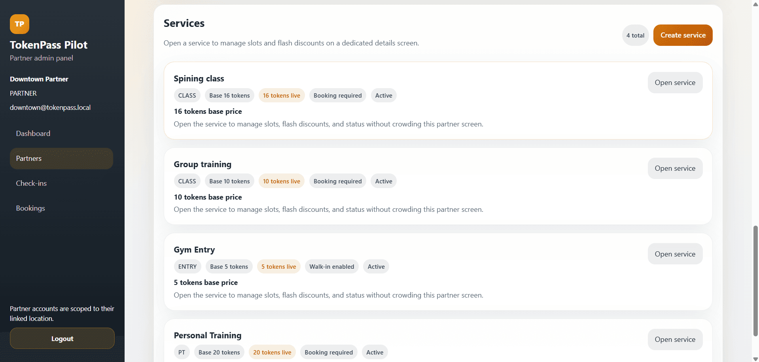Click the Walk-in enabled badge

331,266
